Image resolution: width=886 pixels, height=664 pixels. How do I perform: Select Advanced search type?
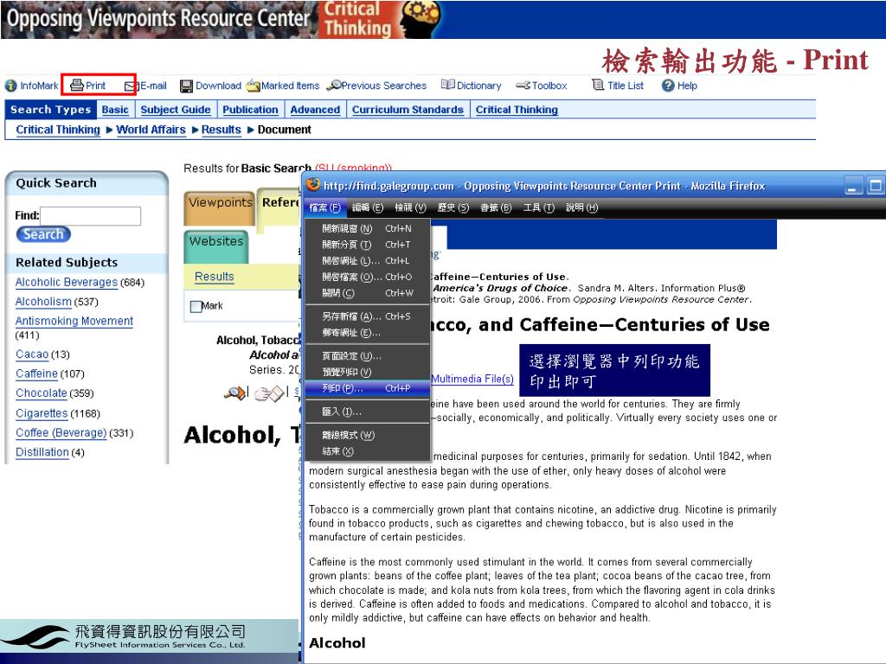point(315,110)
